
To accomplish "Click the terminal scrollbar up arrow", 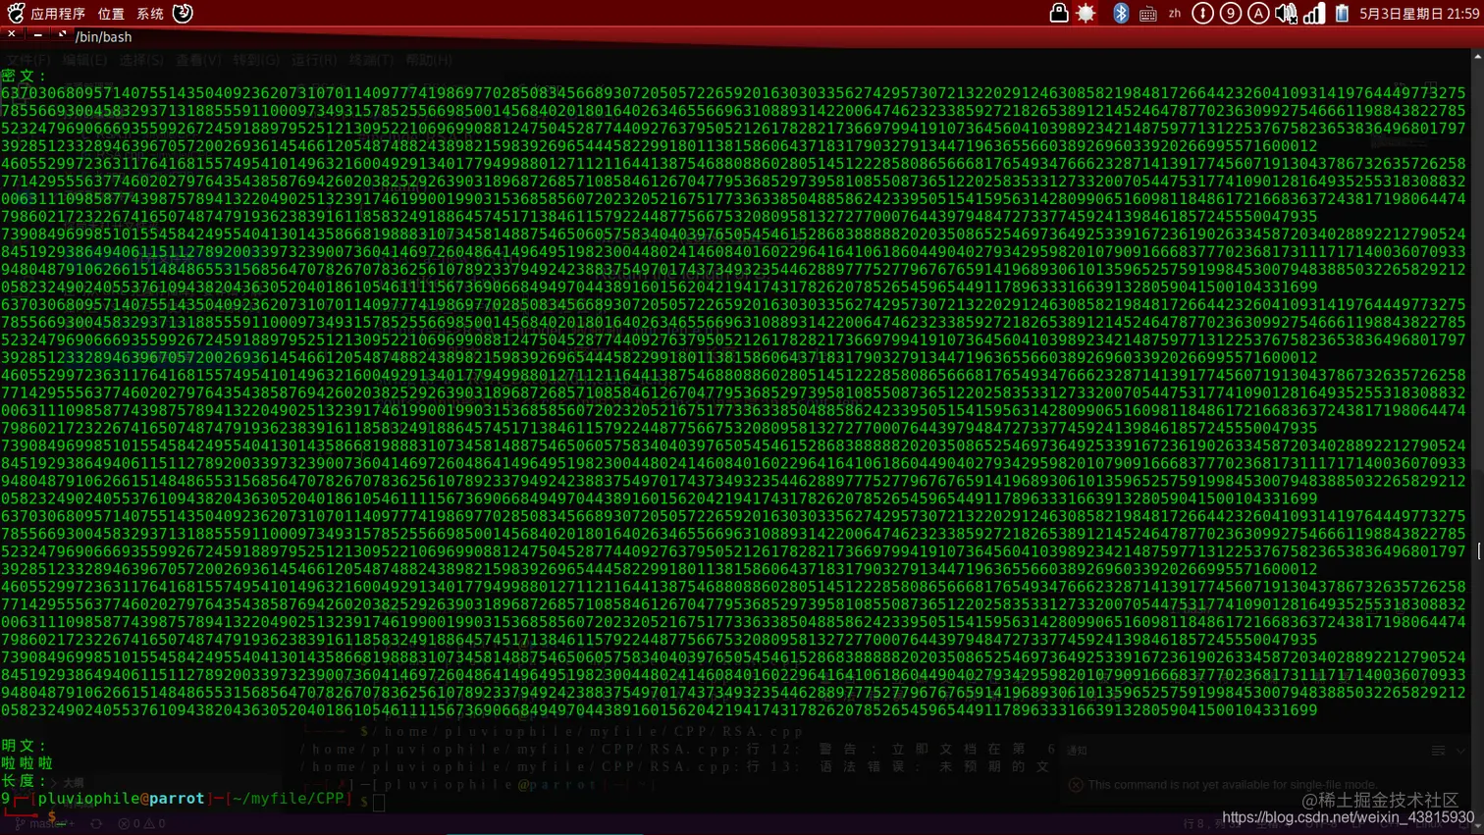I will (1478, 57).
